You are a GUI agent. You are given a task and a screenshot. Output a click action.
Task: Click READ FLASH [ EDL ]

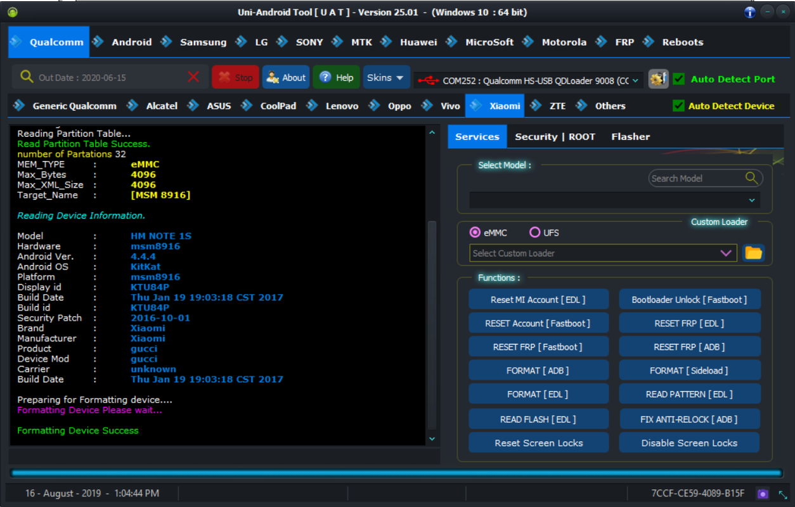[538, 419]
